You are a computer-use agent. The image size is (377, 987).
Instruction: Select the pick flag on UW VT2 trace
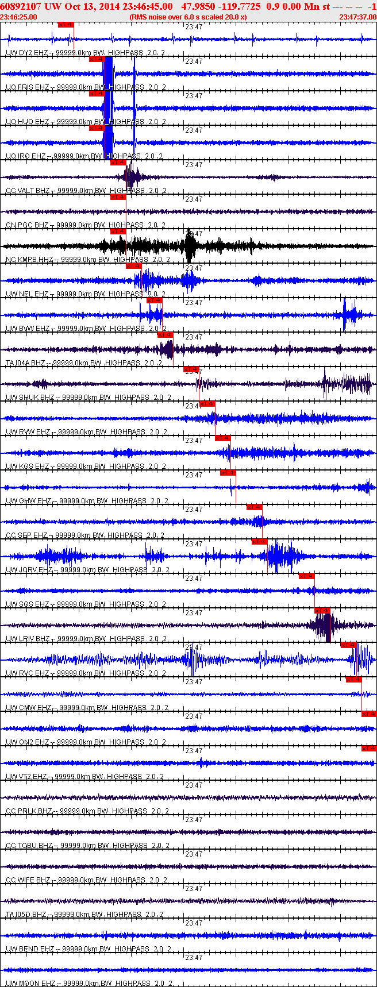[369, 749]
